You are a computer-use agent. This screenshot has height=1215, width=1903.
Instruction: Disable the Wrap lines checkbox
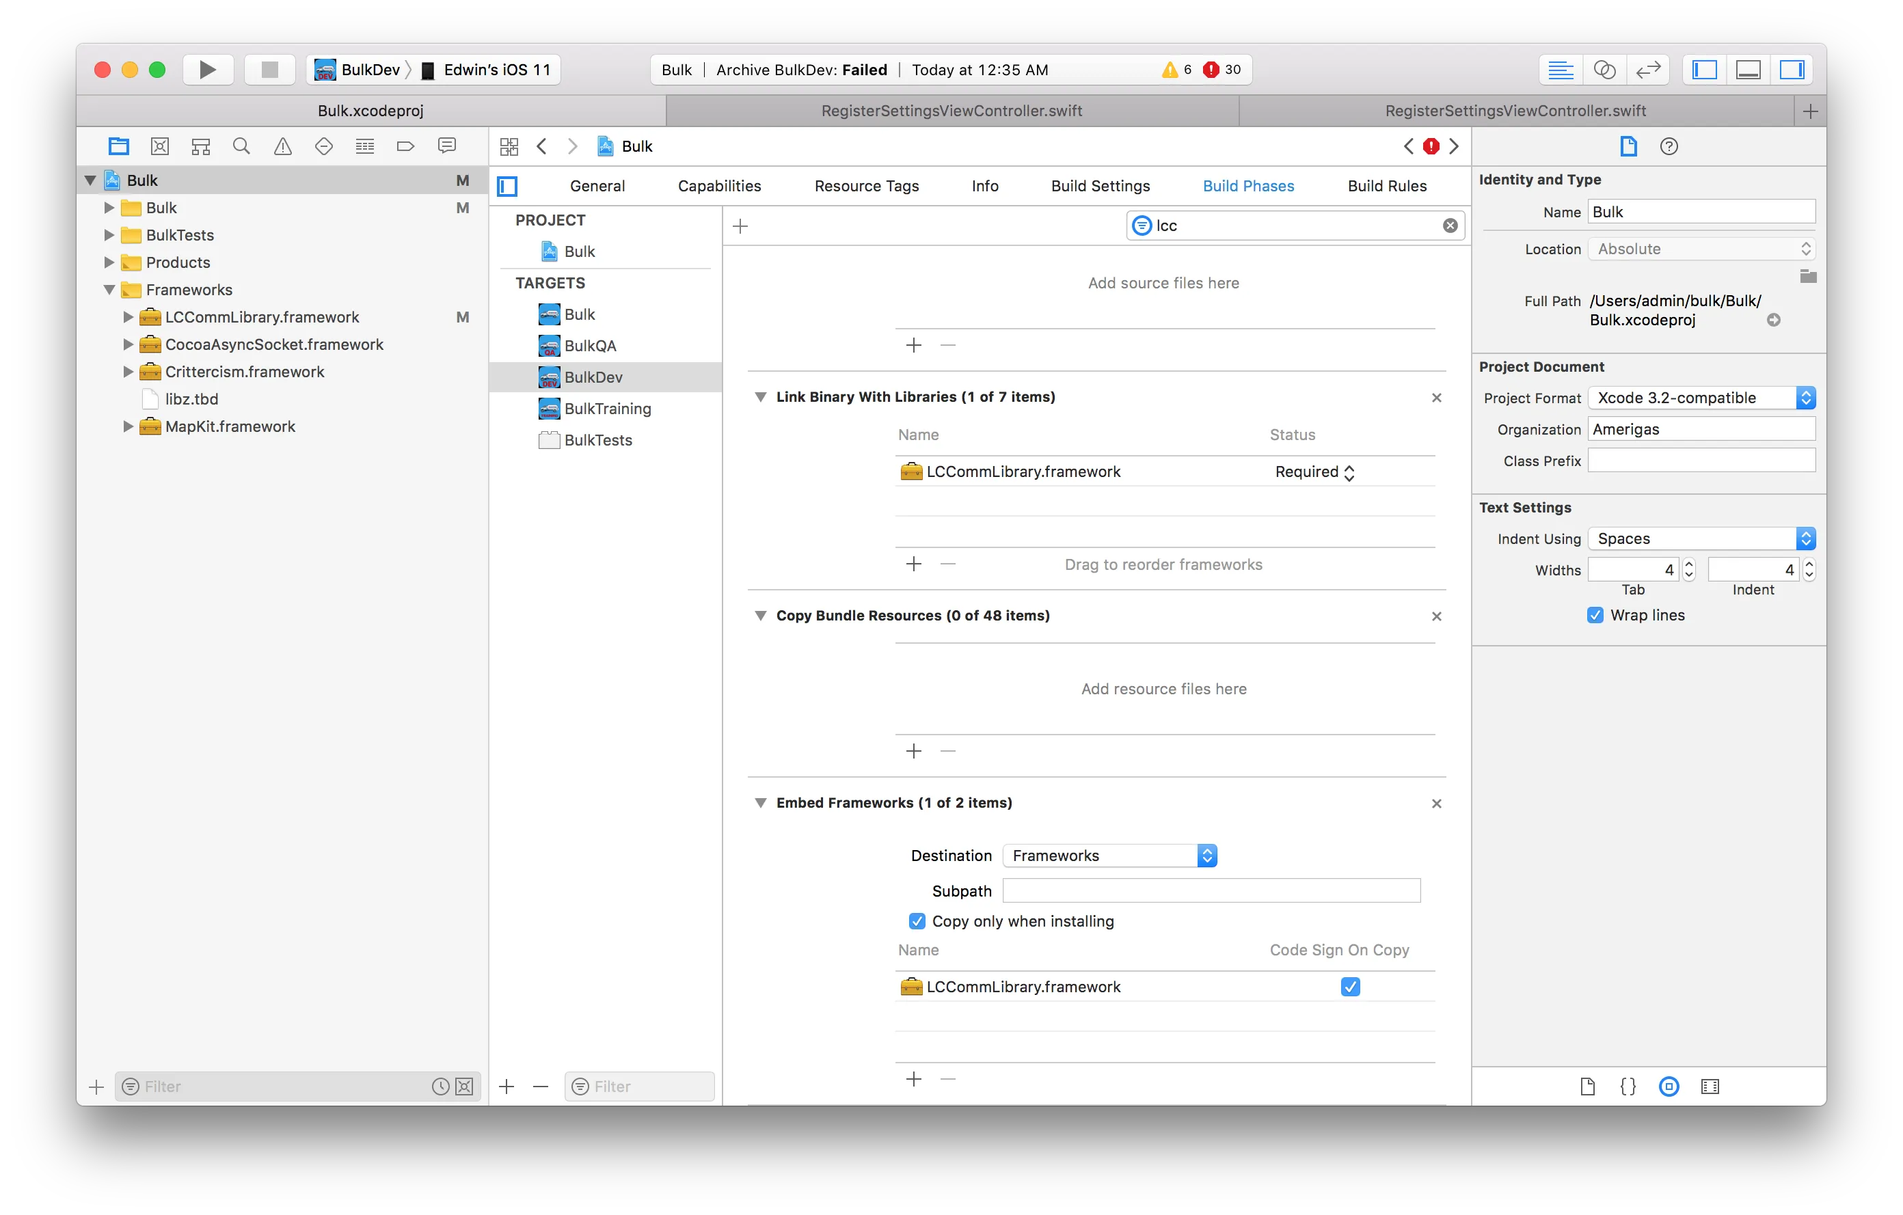pyautogui.click(x=1595, y=614)
